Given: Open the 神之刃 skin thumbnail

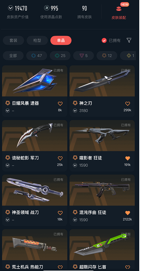Looking at the screenshot, I should [102, 81].
